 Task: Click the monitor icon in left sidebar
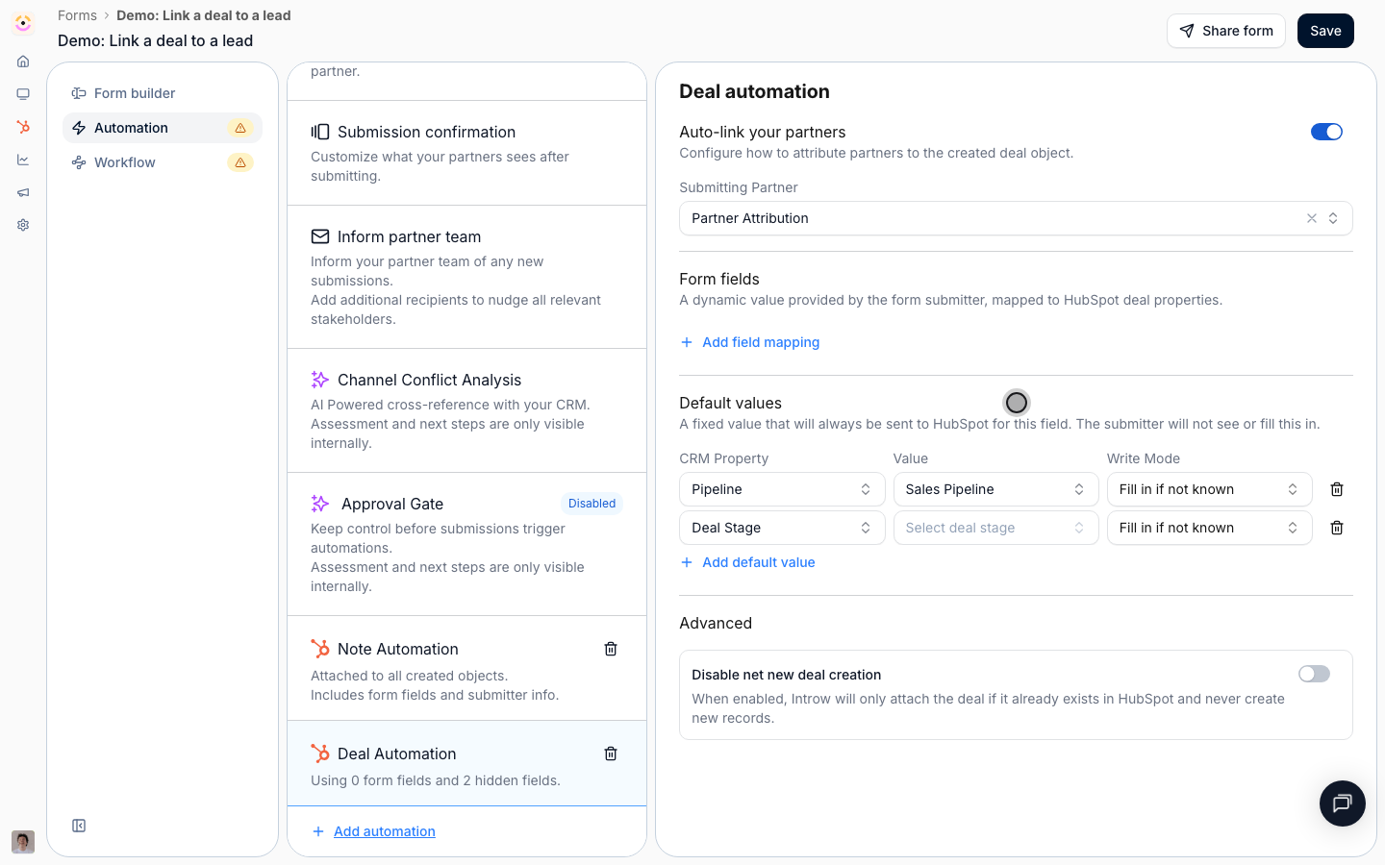(23, 94)
